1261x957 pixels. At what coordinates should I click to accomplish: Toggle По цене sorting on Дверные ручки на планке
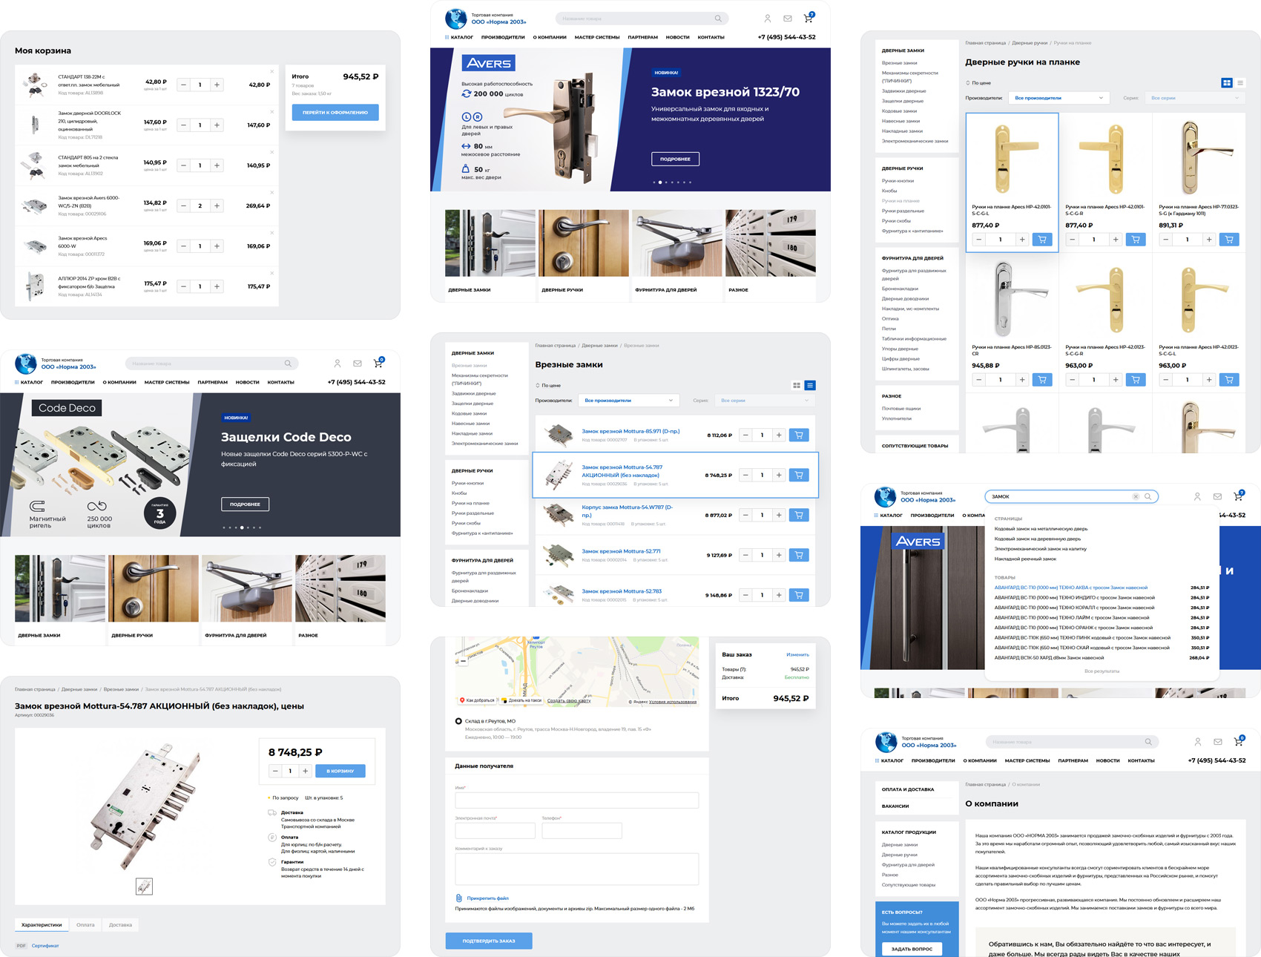click(978, 83)
